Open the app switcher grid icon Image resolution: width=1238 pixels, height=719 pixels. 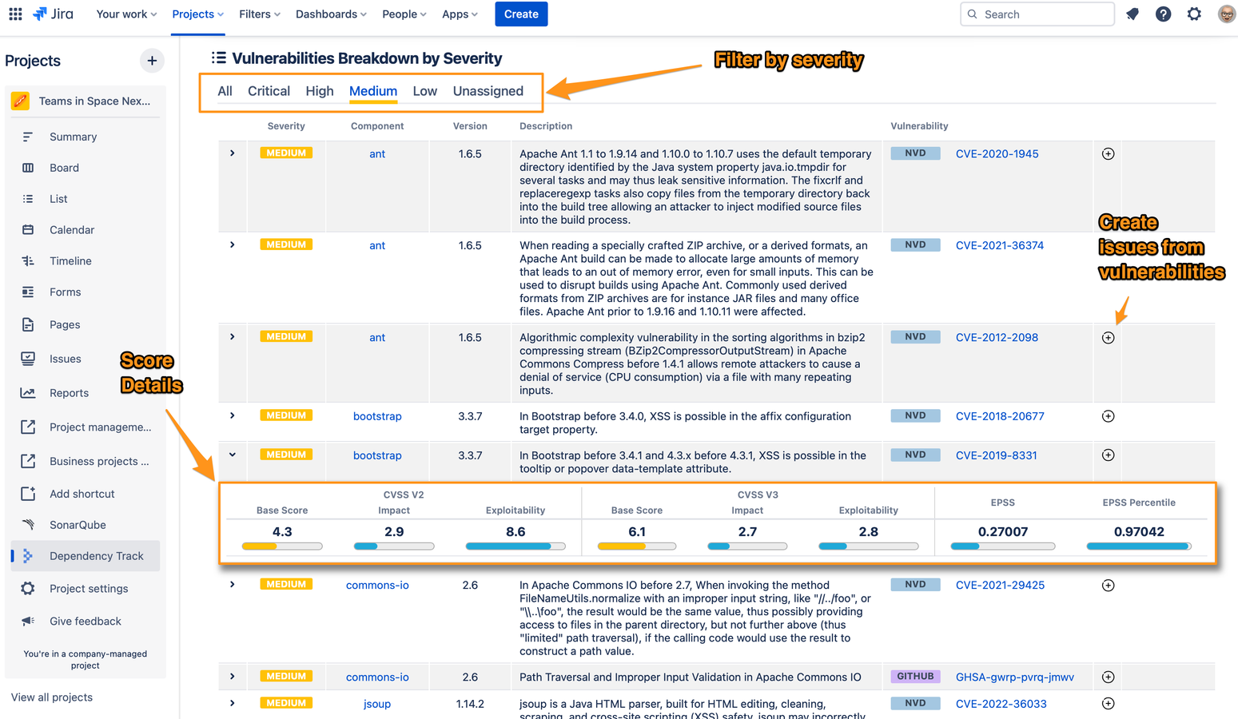coord(15,14)
